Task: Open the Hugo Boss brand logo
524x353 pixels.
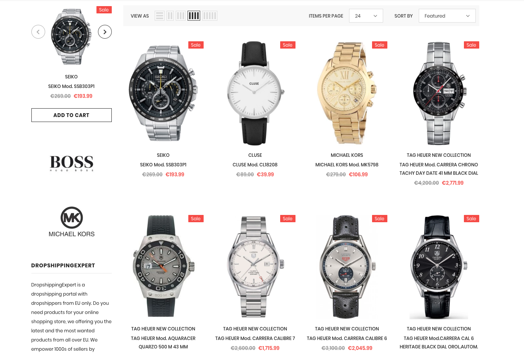Action: pyautogui.click(x=72, y=163)
